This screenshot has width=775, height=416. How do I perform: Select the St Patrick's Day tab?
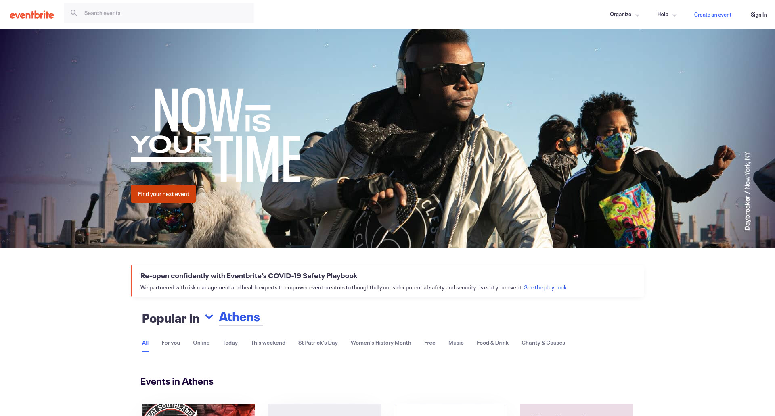(318, 343)
